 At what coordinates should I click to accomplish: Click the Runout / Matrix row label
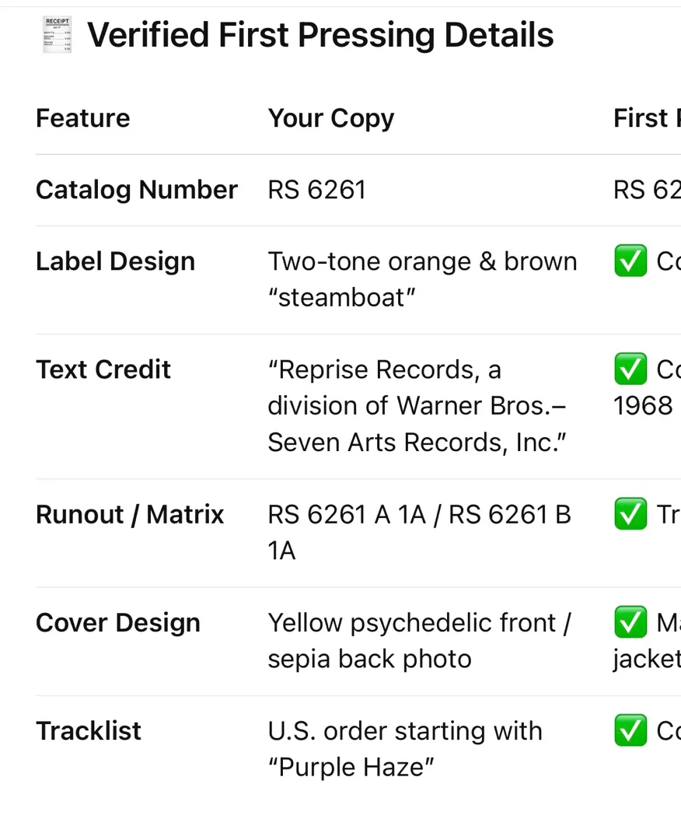(129, 515)
